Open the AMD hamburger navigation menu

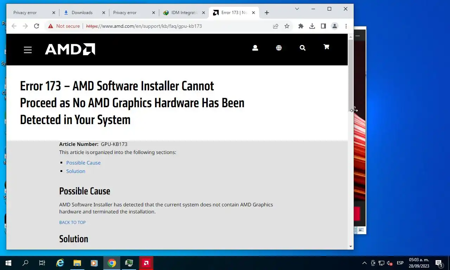point(28,50)
